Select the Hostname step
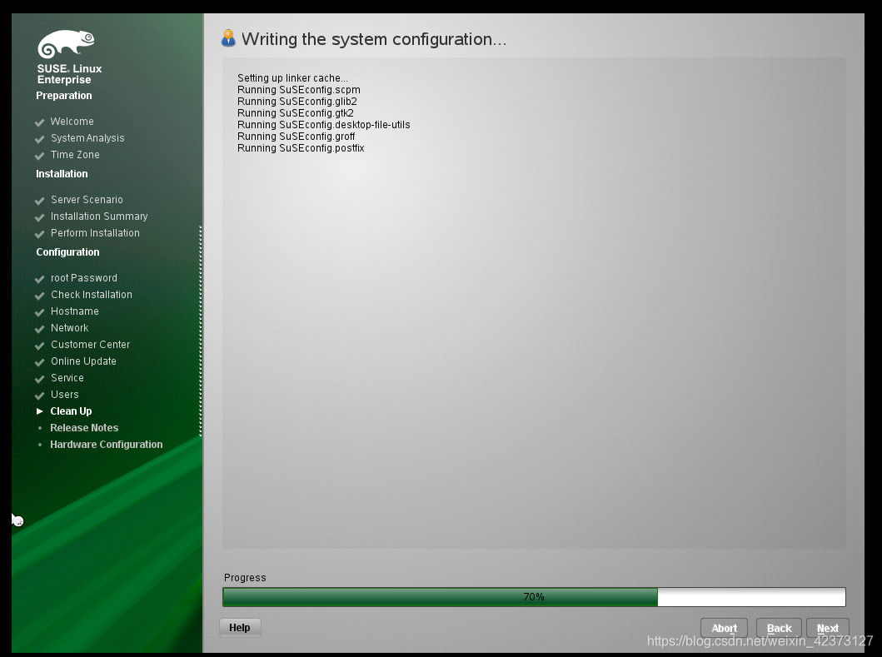The image size is (882, 657). click(x=75, y=311)
